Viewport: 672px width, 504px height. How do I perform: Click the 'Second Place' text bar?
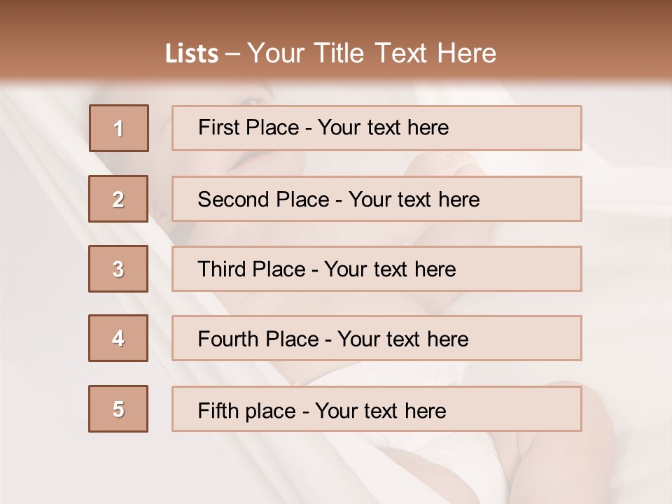pyautogui.click(x=377, y=199)
